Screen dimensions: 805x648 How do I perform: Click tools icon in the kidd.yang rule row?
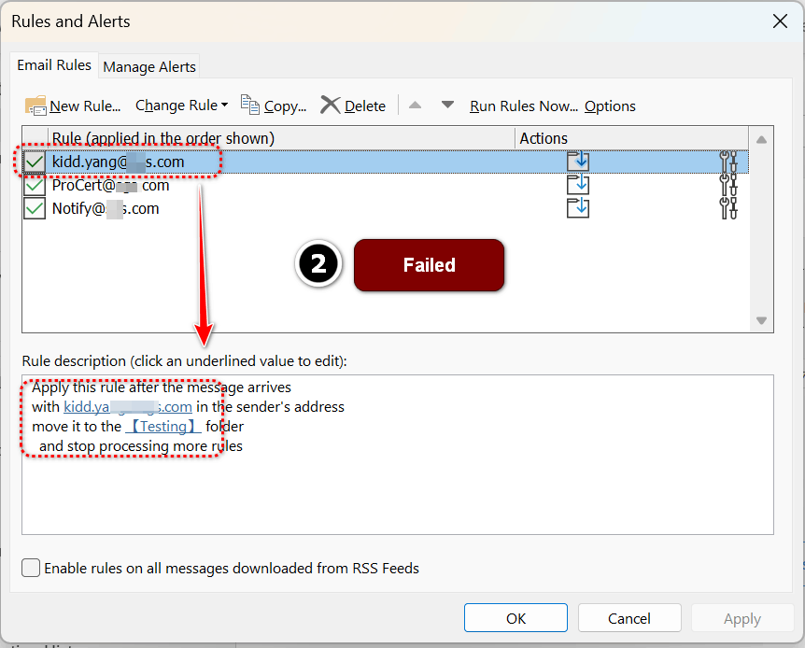(728, 162)
